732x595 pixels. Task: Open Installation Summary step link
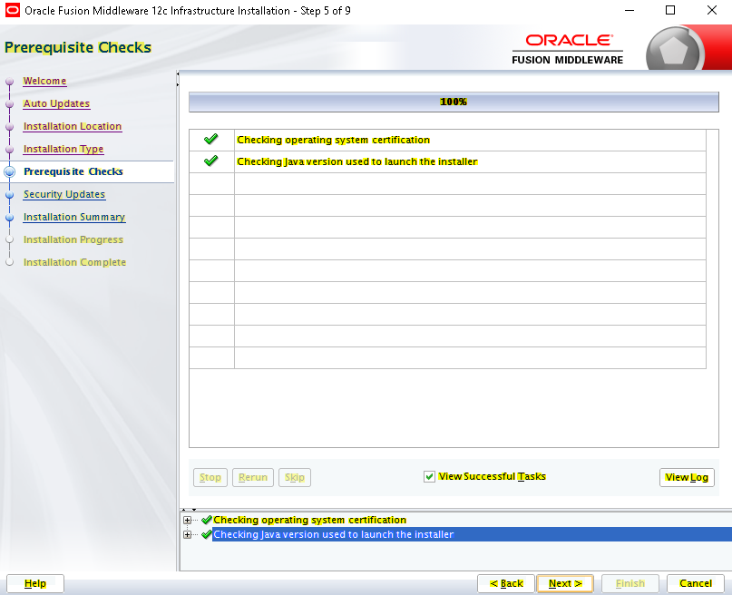74,217
